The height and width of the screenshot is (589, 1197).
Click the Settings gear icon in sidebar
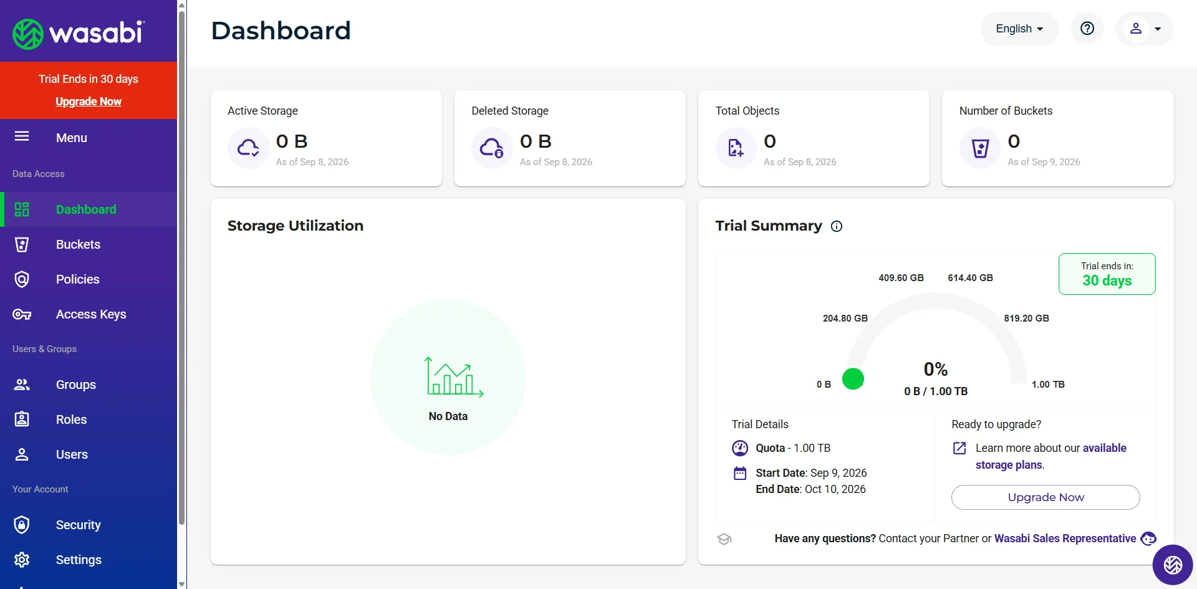[22, 560]
